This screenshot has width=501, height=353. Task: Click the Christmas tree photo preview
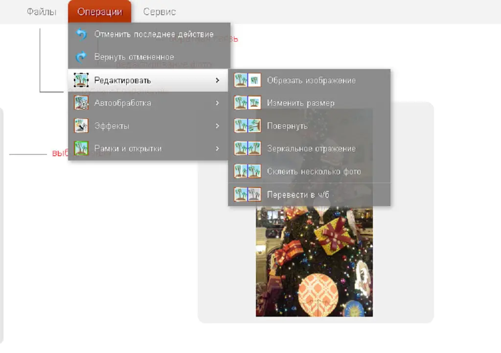point(314,259)
